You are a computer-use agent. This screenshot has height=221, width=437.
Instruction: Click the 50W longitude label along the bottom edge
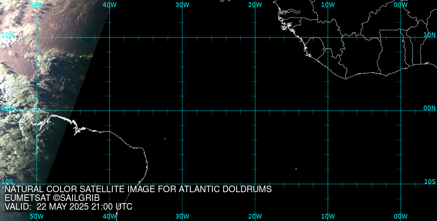37,217
